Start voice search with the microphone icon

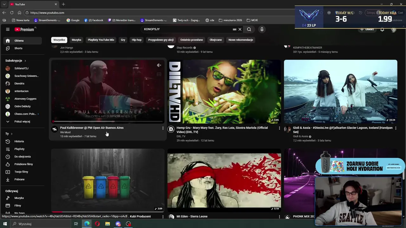tap(262, 29)
